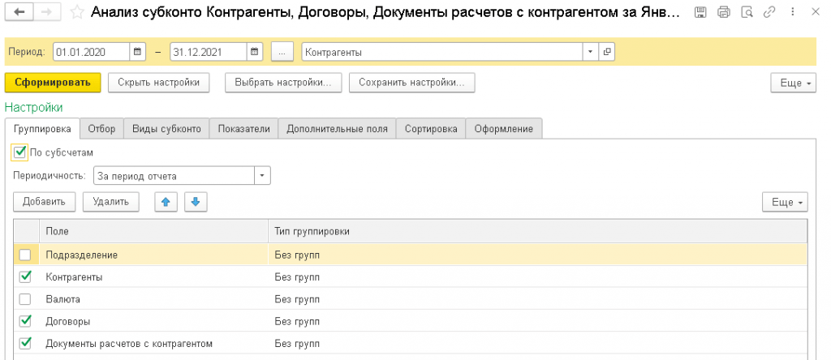The width and height of the screenshot is (831, 360).
Task: Open the Контрагенты field dropdown arrow
Action: (x=590, y=52)
